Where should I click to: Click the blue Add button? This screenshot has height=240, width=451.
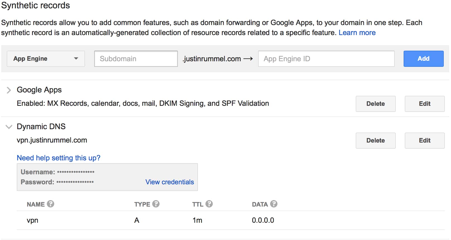(423, 59)
